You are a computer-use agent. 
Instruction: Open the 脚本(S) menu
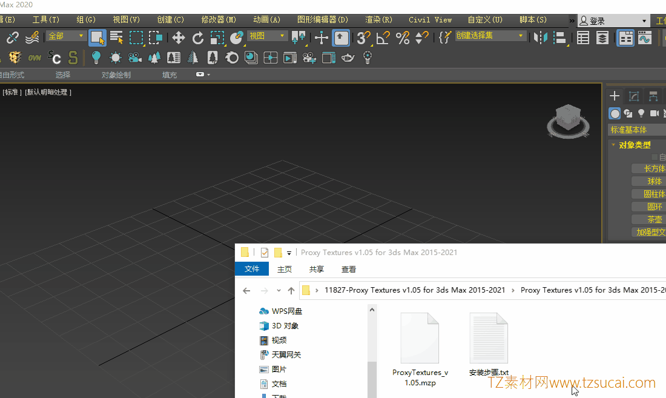pyautogui.click(x=533, y=19)
